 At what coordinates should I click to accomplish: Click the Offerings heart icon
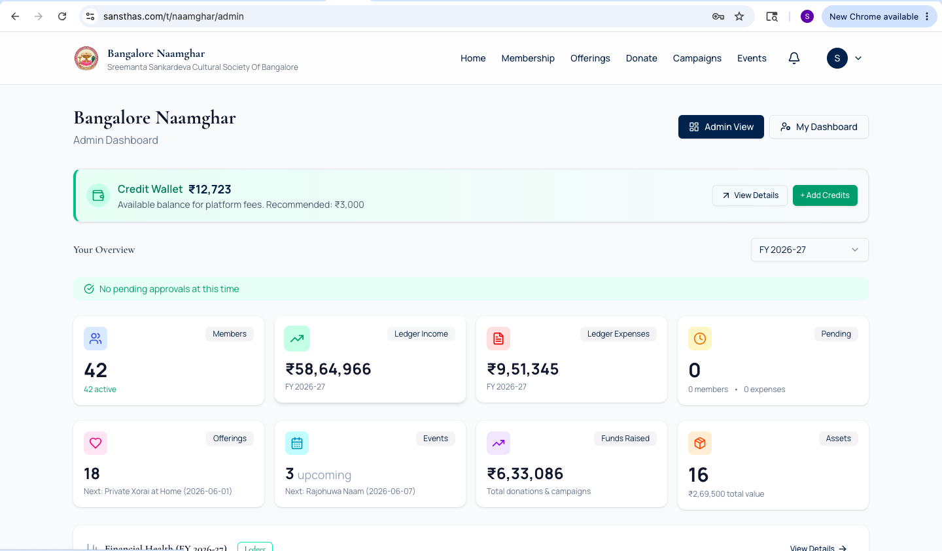(96, 443)
